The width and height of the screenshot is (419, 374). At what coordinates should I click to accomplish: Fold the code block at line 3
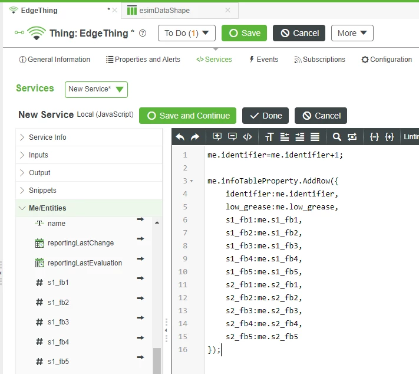tap(192, 181)
